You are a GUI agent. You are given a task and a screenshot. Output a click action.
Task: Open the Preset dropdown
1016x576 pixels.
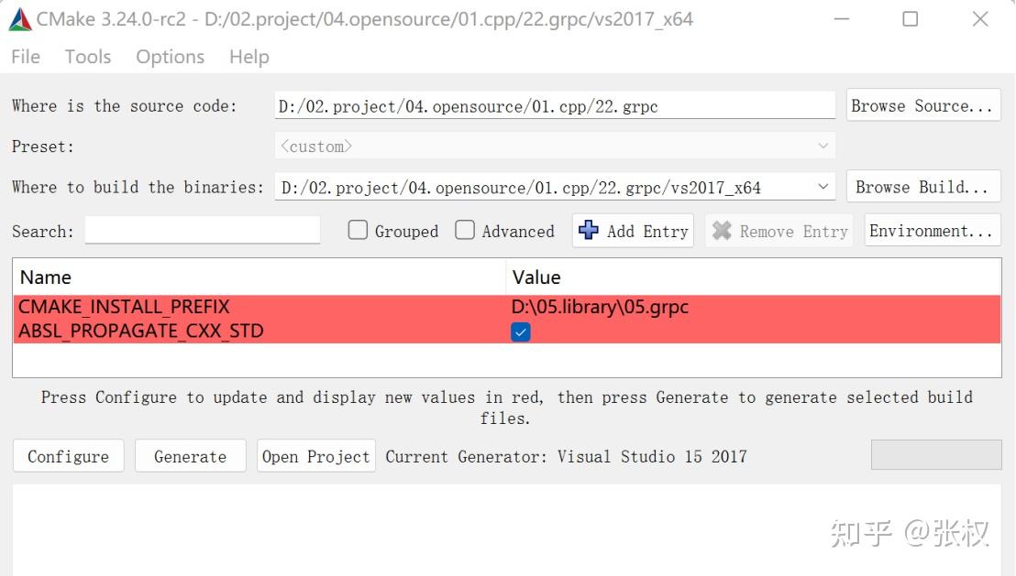click(823, 145)
